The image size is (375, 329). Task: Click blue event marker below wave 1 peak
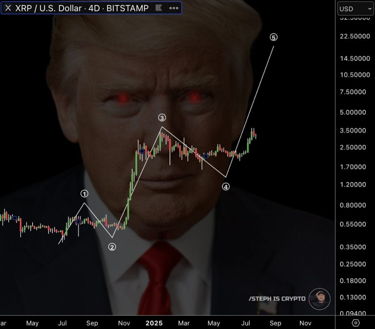(x=78, y=222)
